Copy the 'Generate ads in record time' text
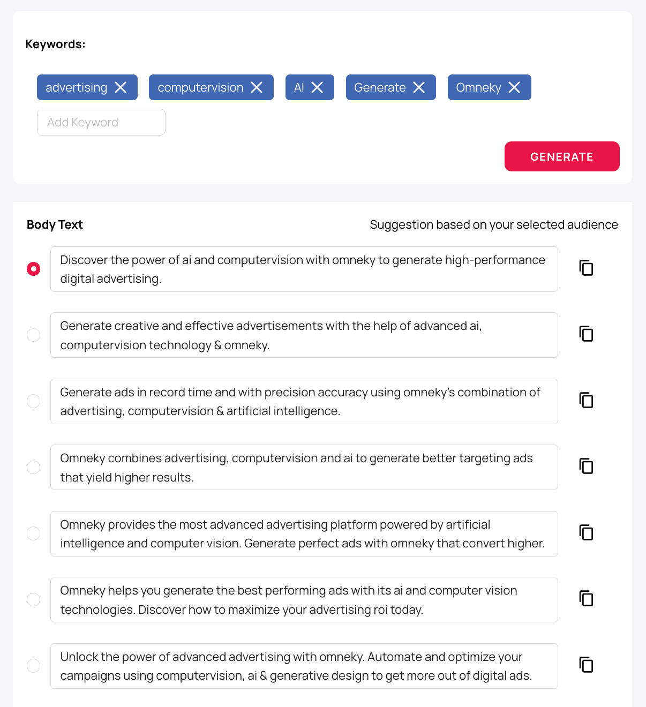Image resolution: width=646 pixels, height=707 pixels. click(x=587, y=400)
